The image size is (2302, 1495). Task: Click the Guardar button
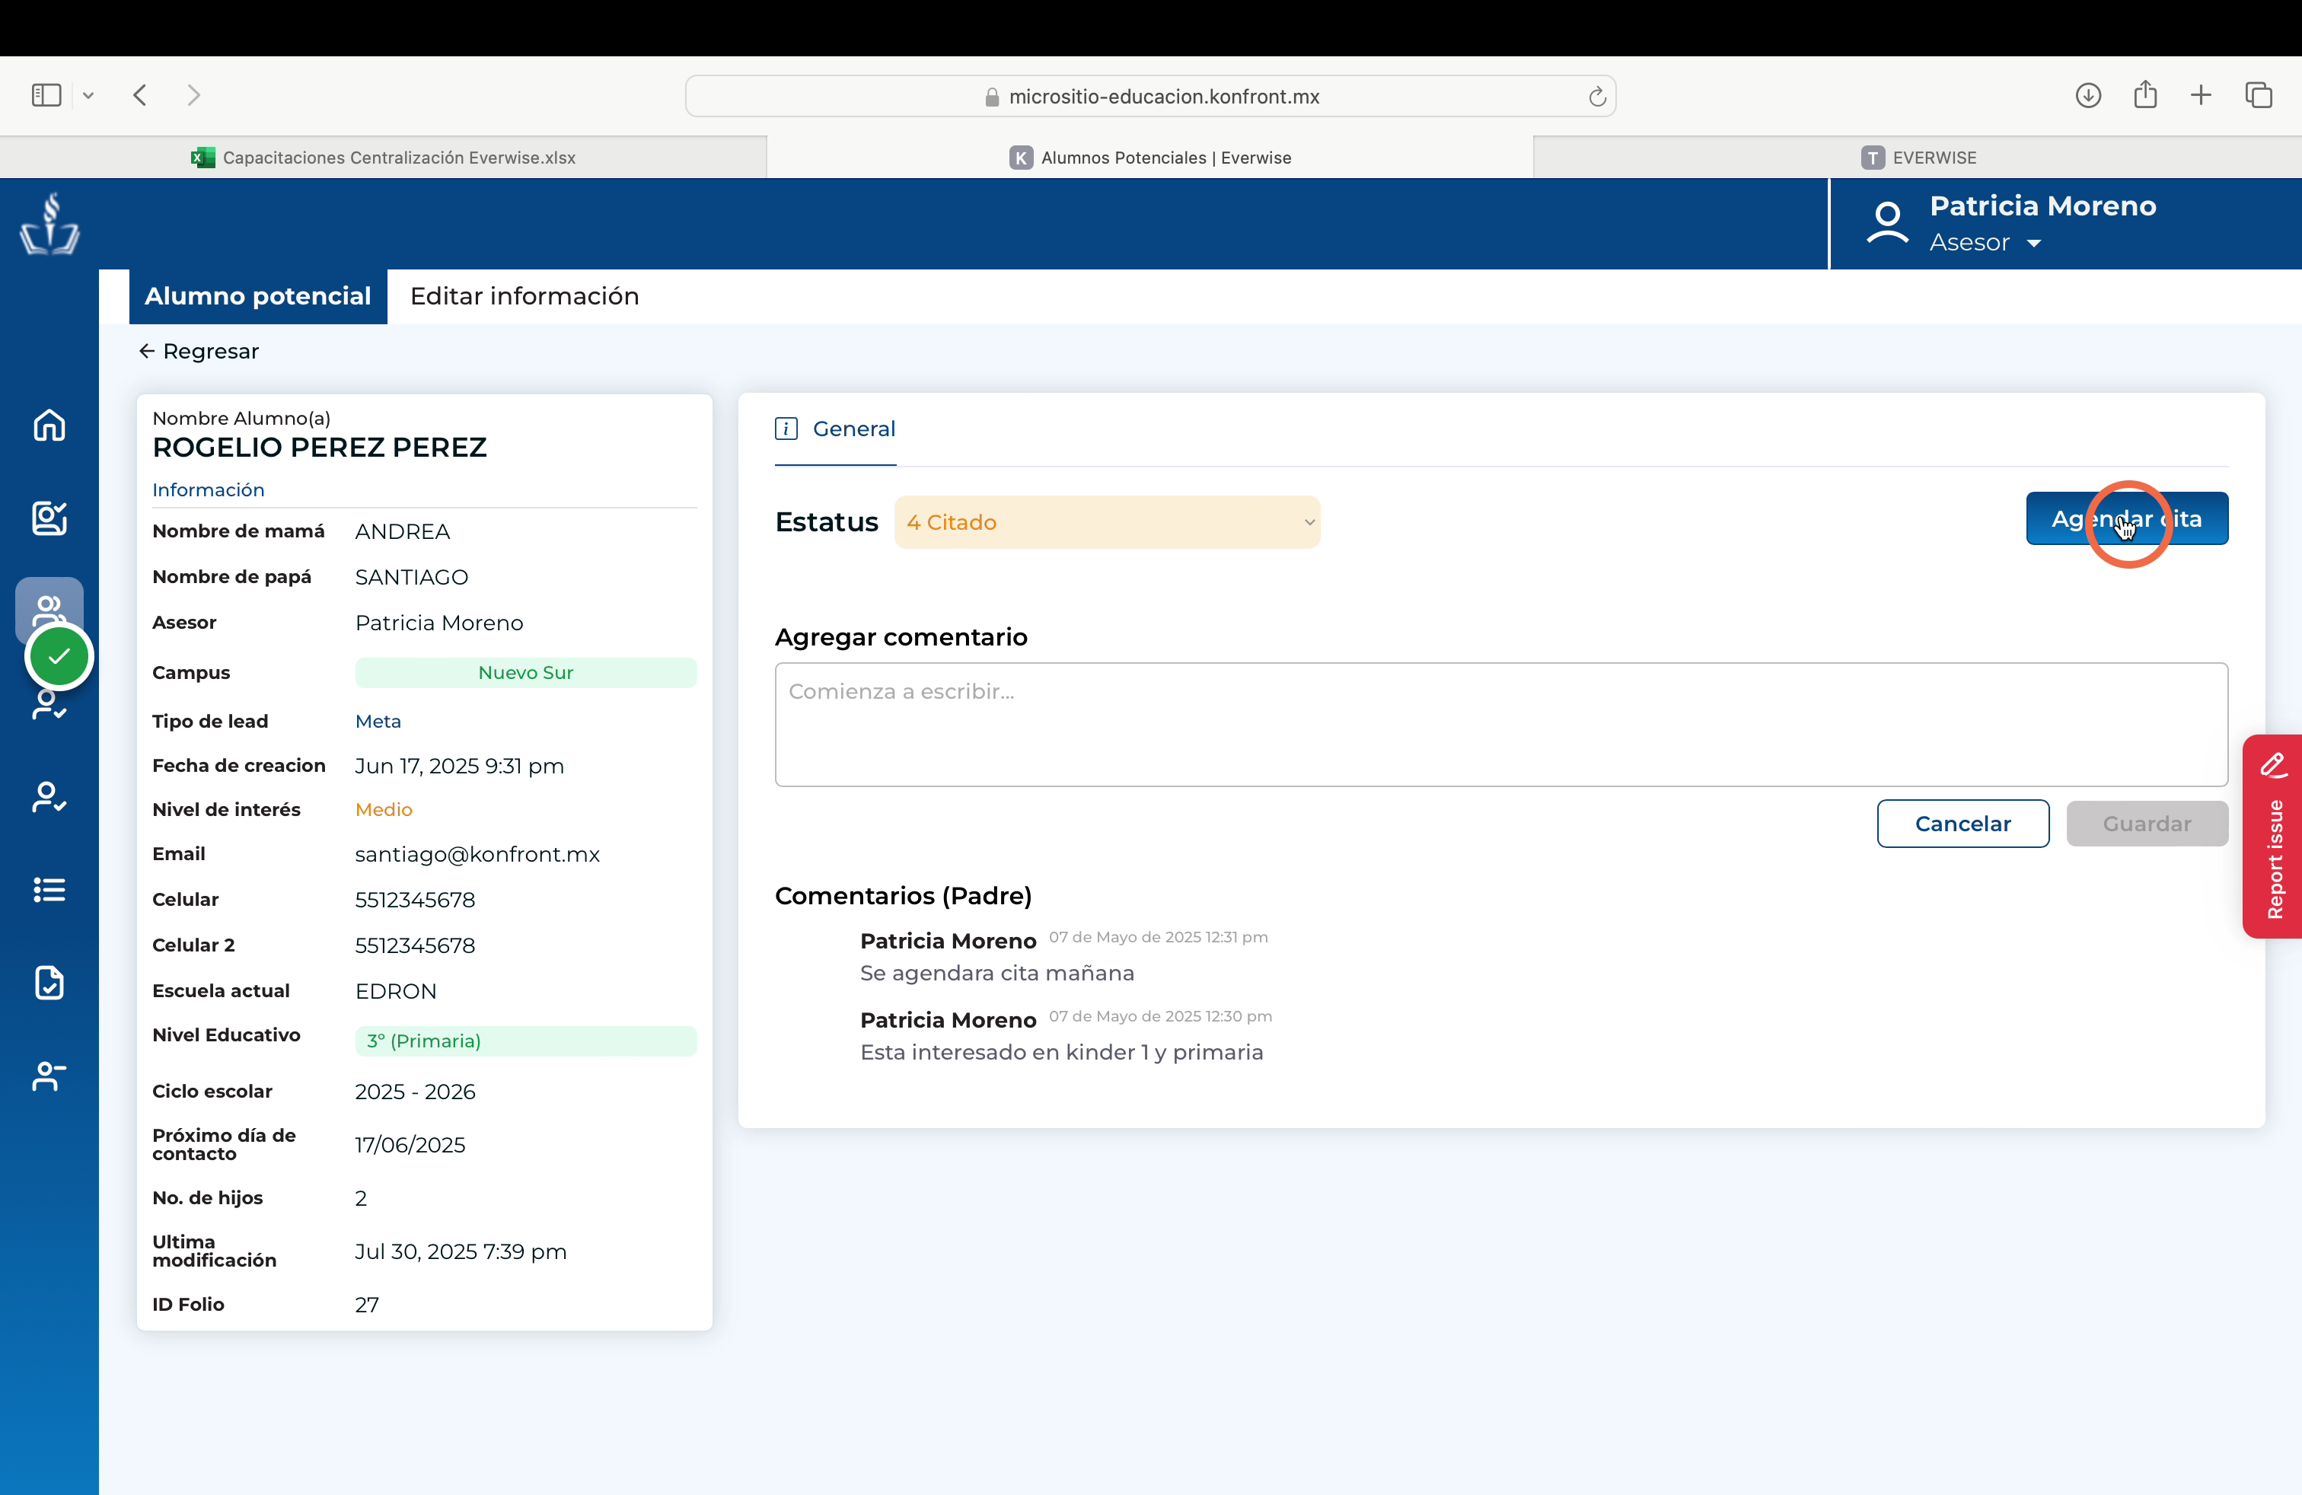coord(2147,823)
